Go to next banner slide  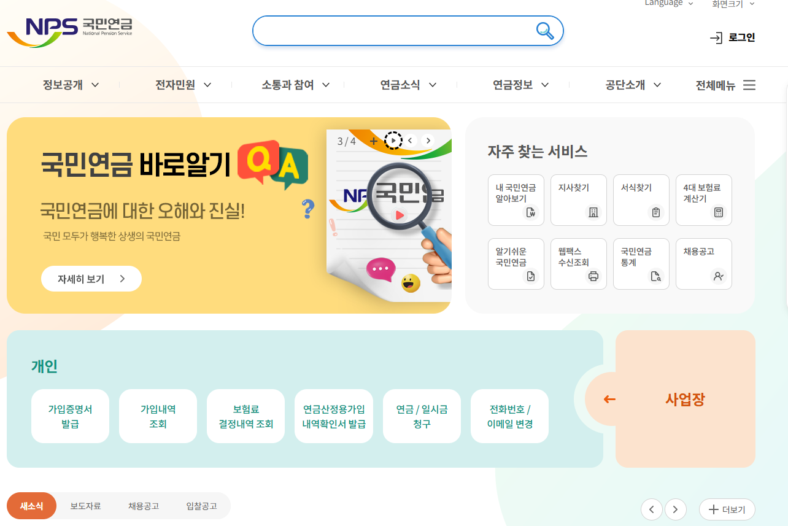[x=428, y=141]
